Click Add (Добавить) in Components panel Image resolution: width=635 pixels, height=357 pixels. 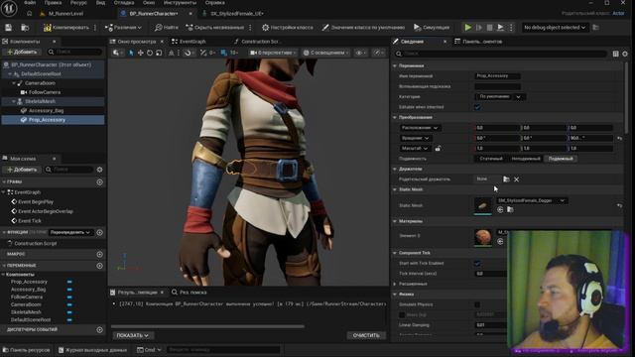tap(22, 52)
